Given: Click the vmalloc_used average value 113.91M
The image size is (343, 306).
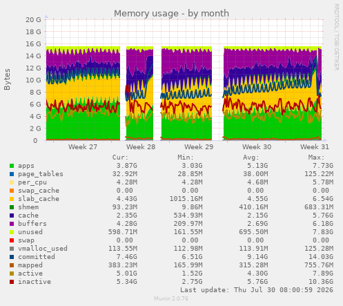Looking at the screenshot, I should coord(253,249).
